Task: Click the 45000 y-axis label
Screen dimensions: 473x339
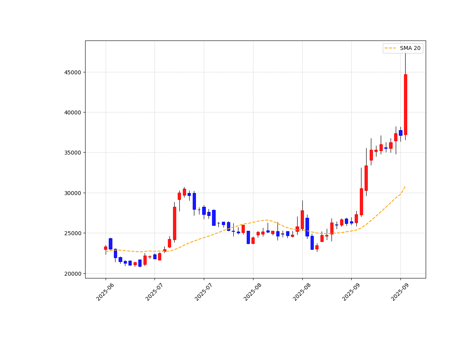Action: [x=73, y=72]
